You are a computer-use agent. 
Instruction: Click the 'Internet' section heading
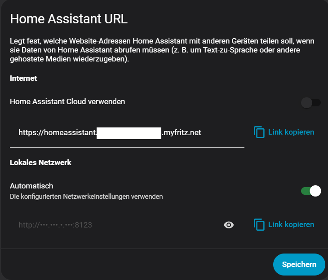click(x=23, y=78)
